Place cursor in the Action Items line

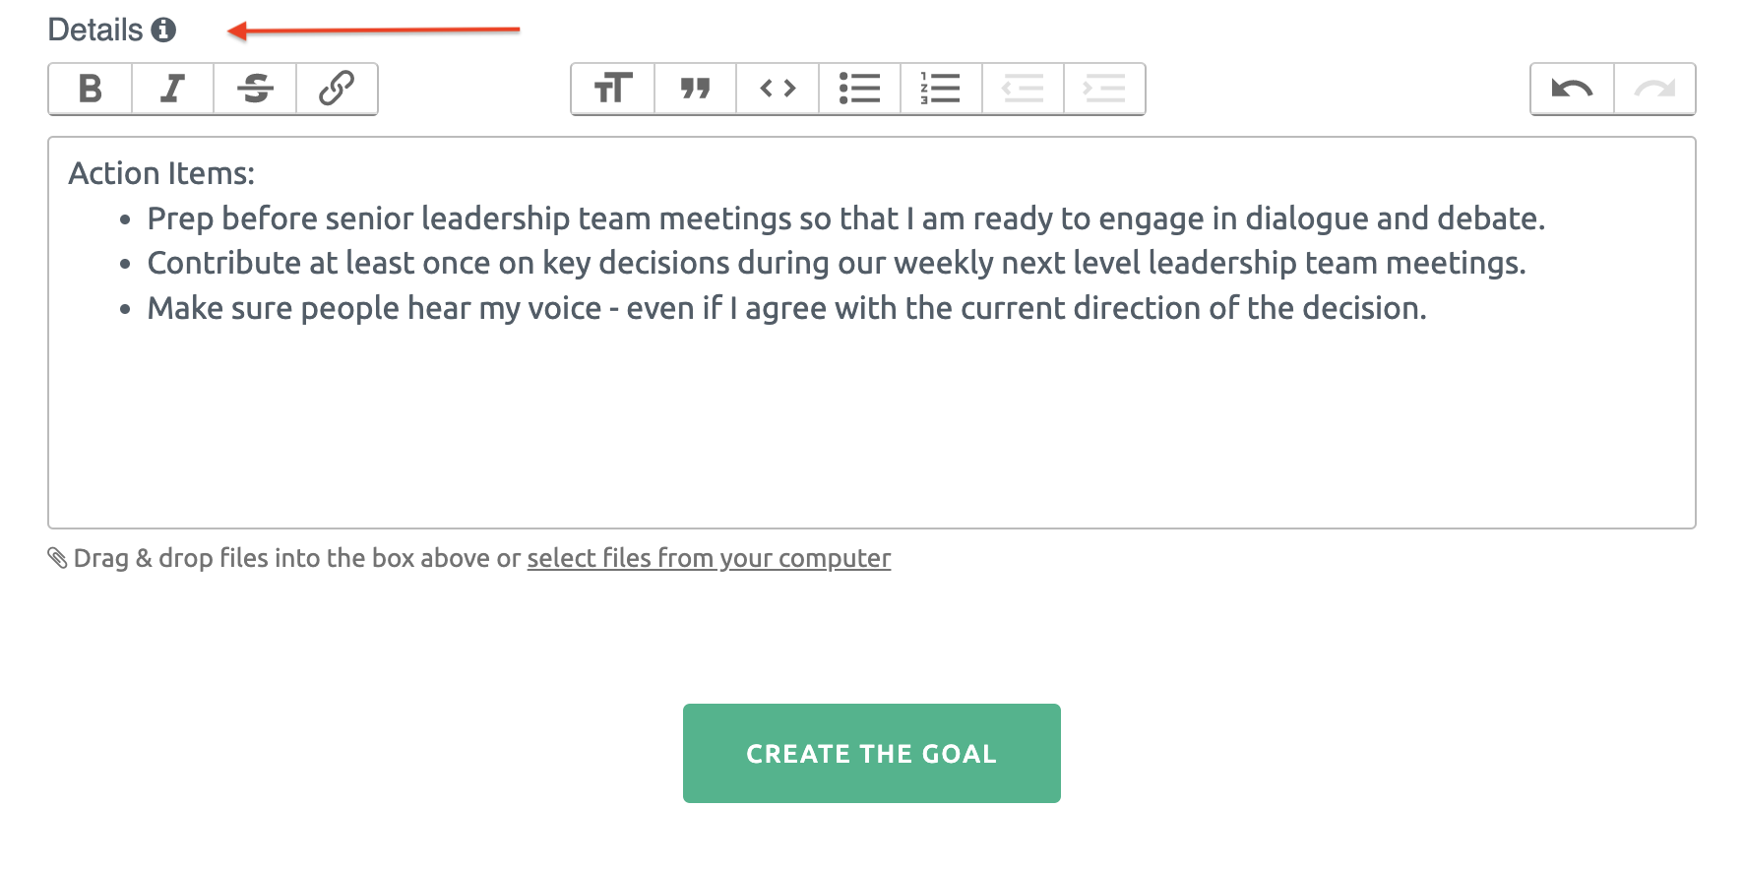point(161,173)
